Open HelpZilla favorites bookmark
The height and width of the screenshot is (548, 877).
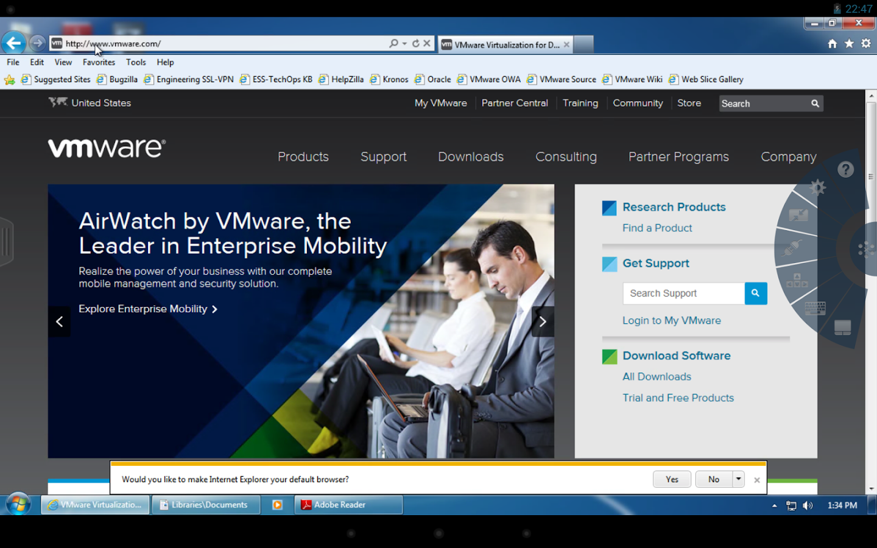[341, 79]
